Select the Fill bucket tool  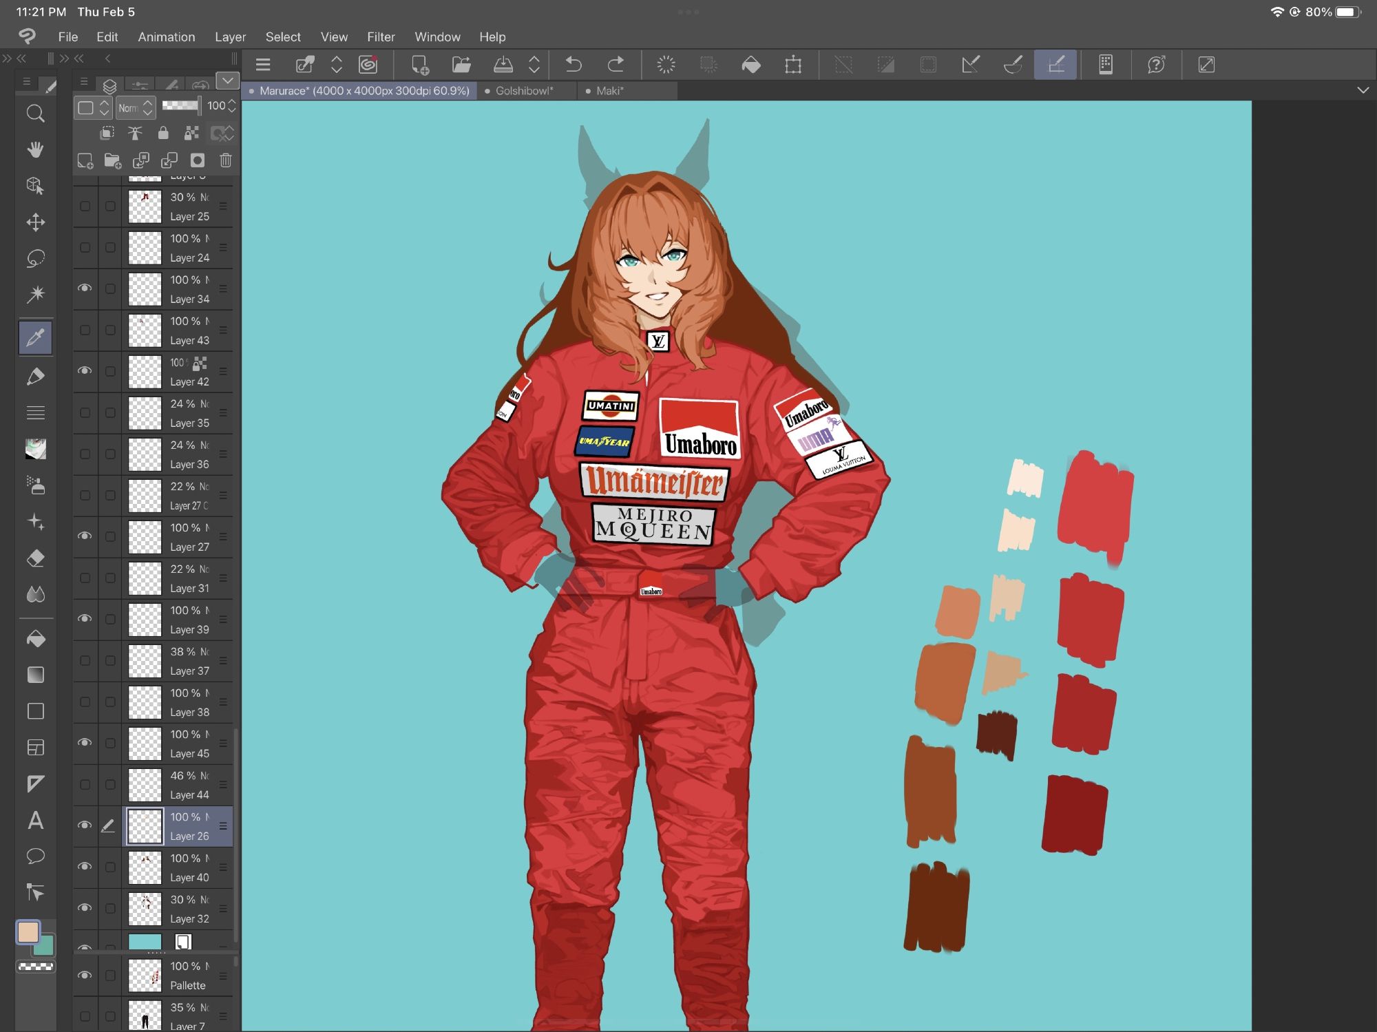(x=35, y=639)
